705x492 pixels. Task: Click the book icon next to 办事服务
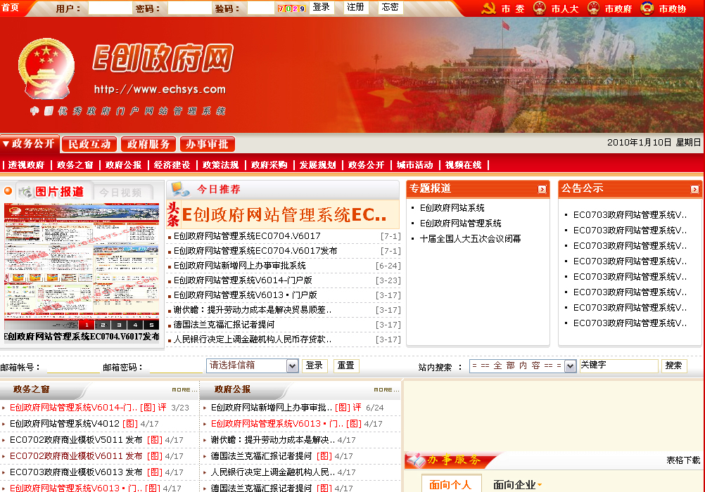[x=415, y=461]
